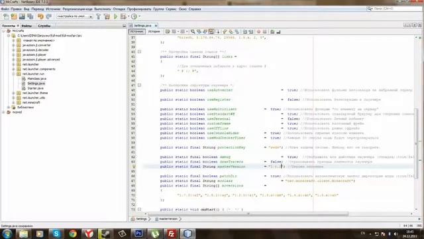Collapse the McCrafts project node
The image size is (424, 239).
tap(3, 31)
